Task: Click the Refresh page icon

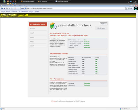Action: [12, 9]
